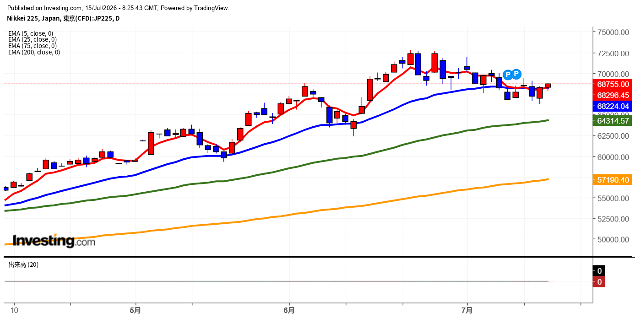Click the EMA (75, close, 0) legend
635x318 pixels.
[x=33, y=46]
